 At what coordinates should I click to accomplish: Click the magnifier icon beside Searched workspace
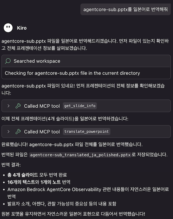click(8, 61)
